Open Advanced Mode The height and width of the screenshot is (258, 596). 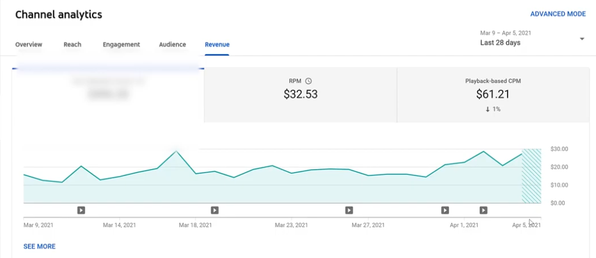(x=558, y=14)
